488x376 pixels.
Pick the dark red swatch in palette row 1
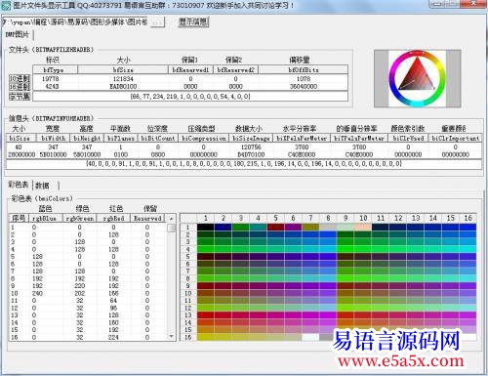275,227
